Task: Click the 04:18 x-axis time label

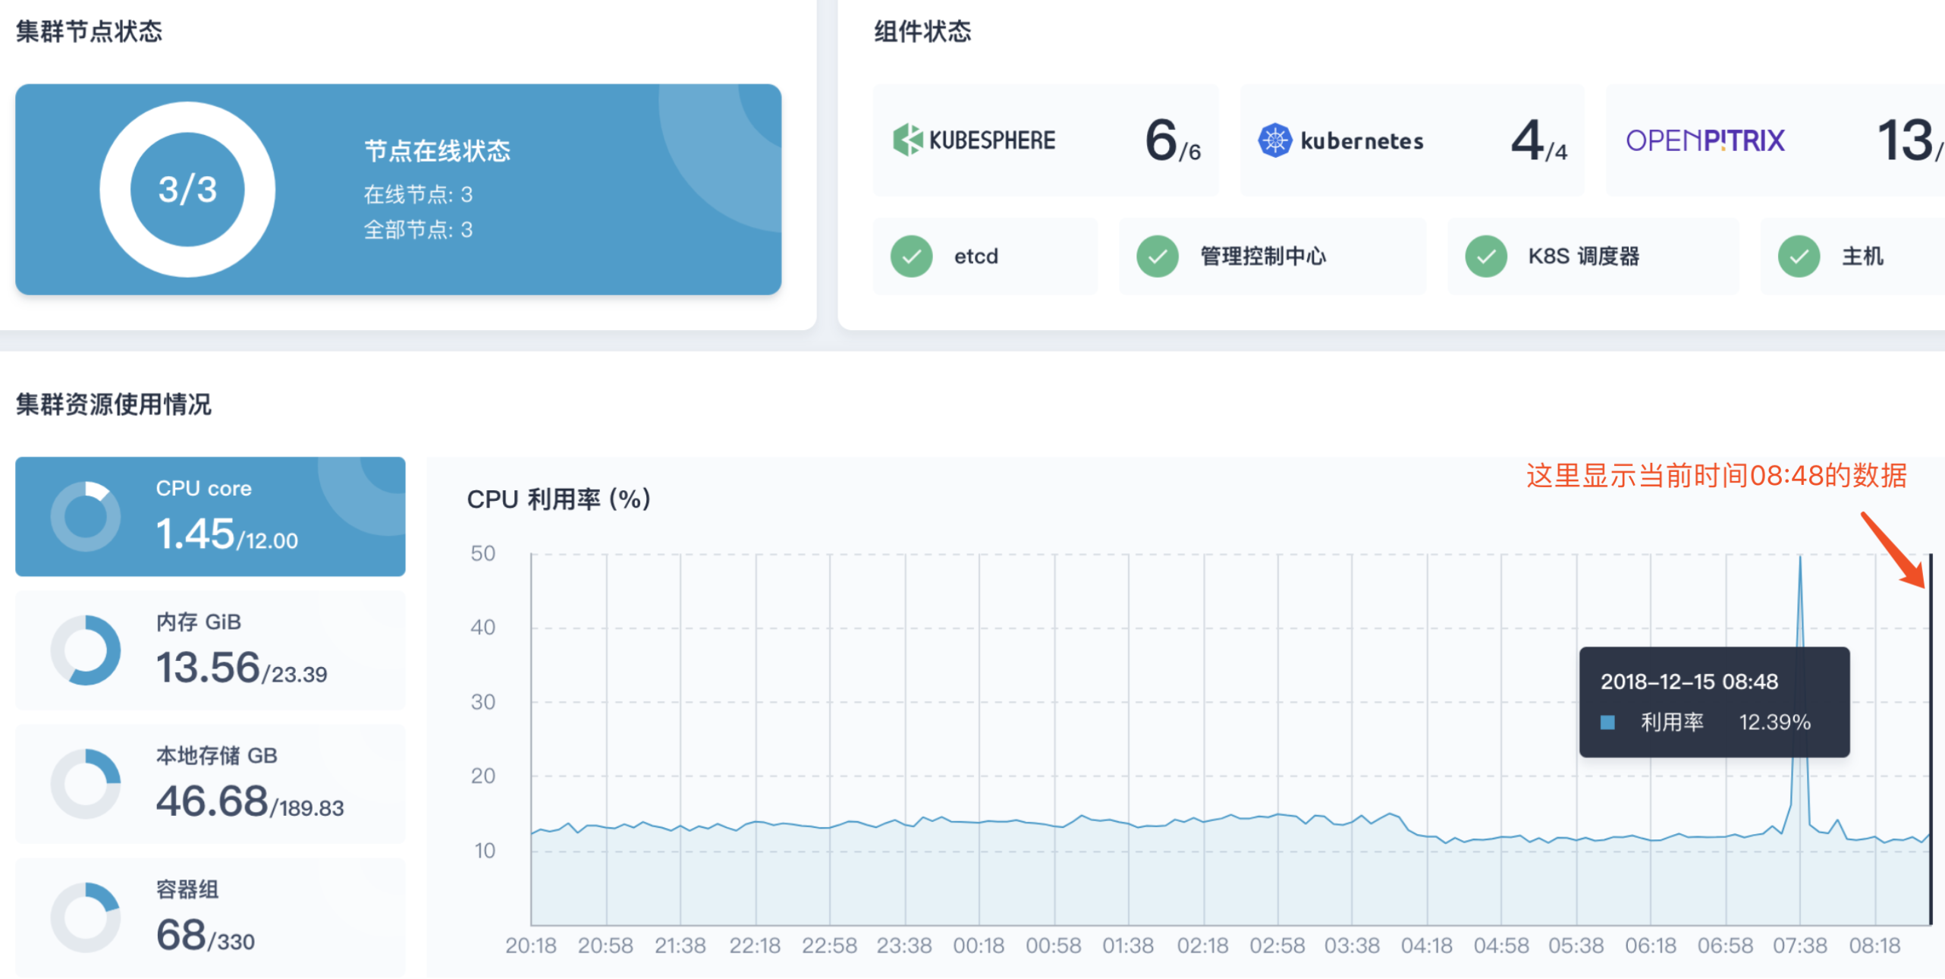Action: click(1426, 946)
